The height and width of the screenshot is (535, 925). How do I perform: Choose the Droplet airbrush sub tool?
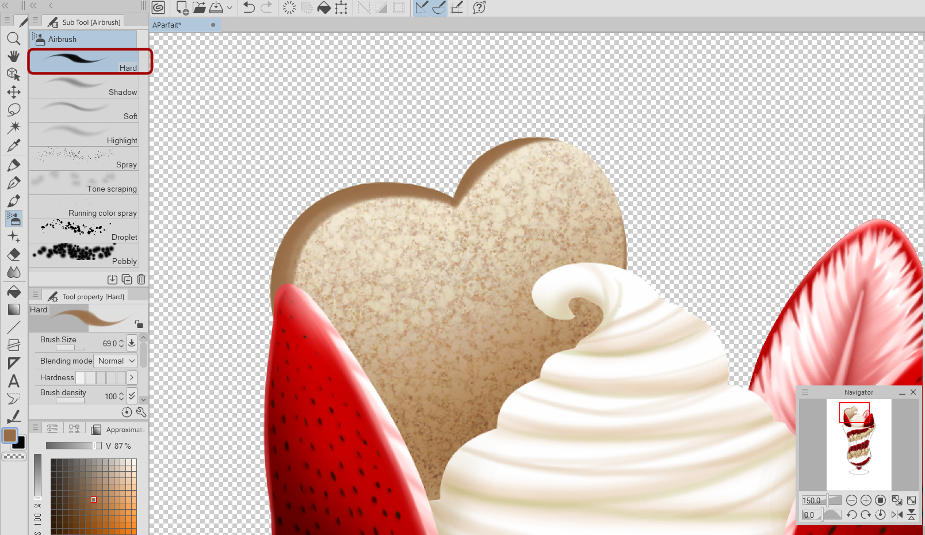[84, 231]
